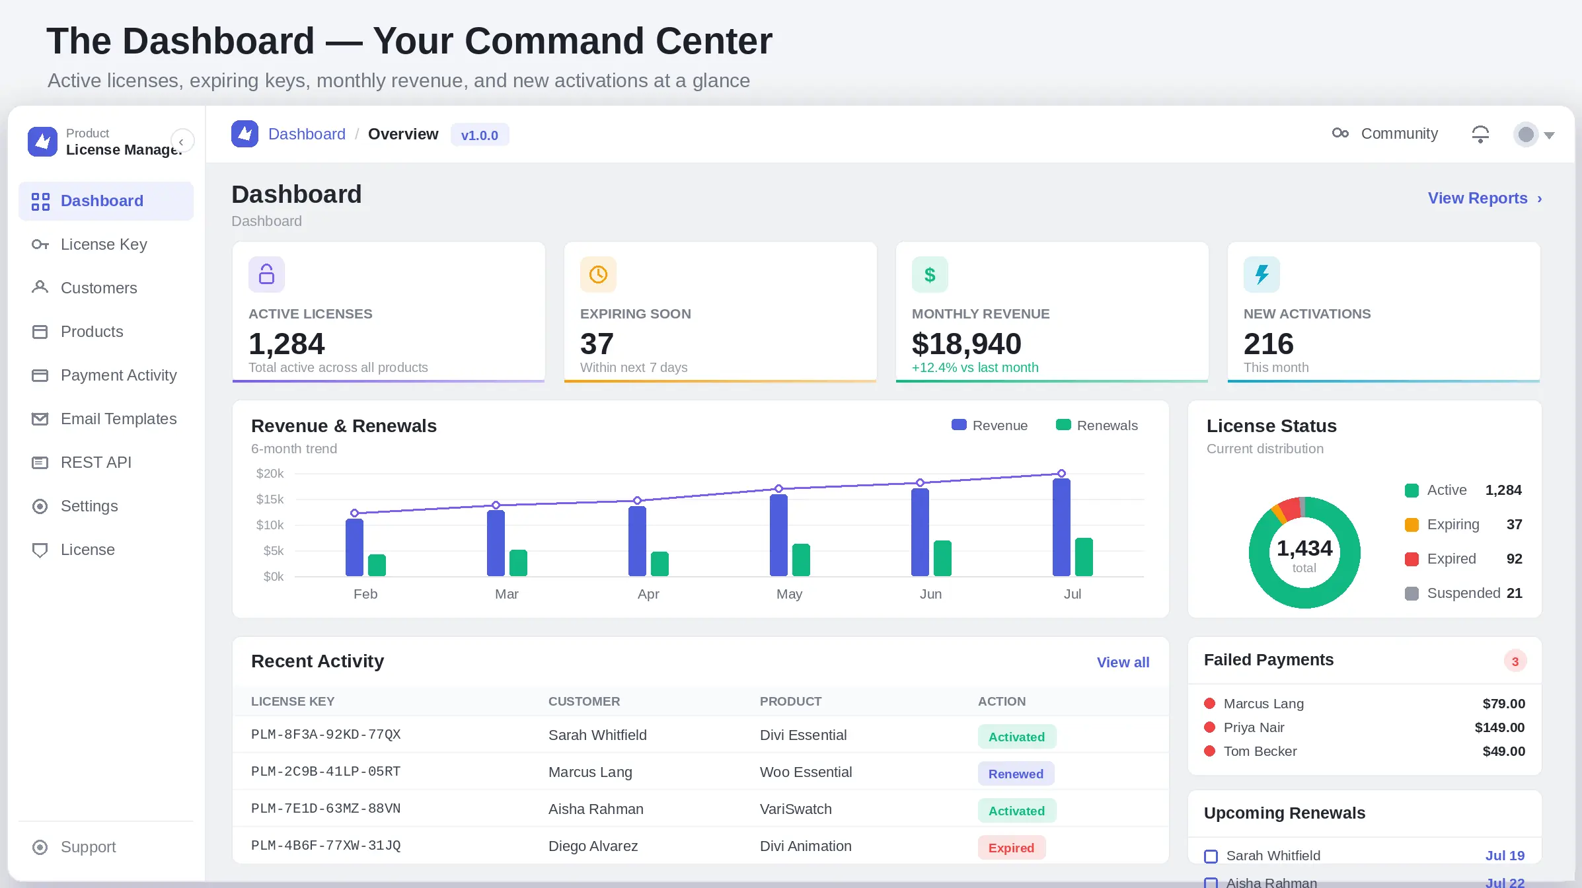Click red dot beside Tom Becker
Viewport: 1582px width, 888px height.
click(x=1210, y=751)
